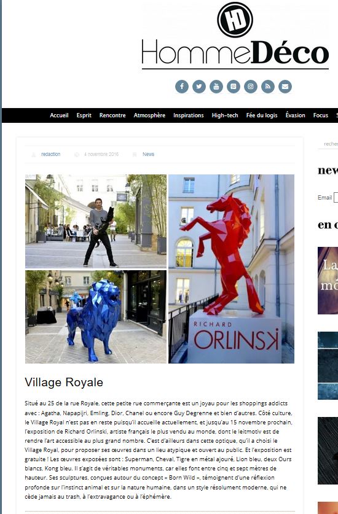Click the date 4 novembre 2016
This screenshot has height=514, width=338.
click(x=101, y=154)
